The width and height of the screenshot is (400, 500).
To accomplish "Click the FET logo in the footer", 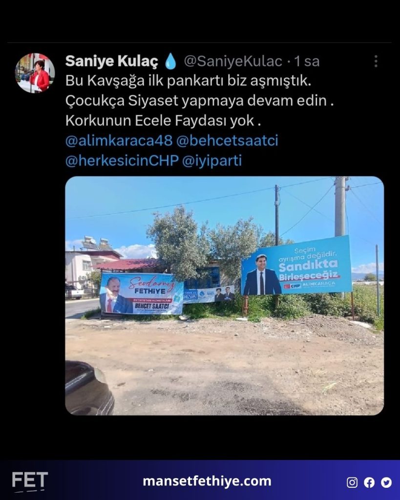I will click(30, 481).
